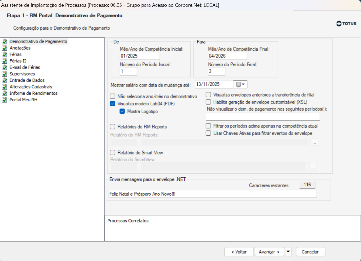Open the Alterações Cadastrais step
The height and width of the screenshot is (261, 361).
(31, 87)
